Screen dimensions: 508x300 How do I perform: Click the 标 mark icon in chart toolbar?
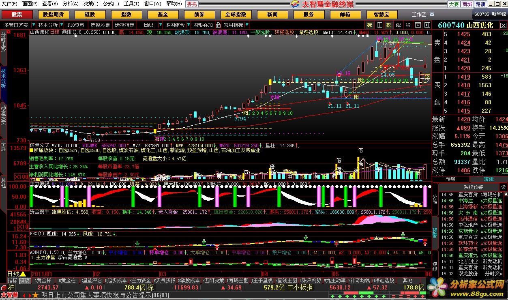coord(369,25)
